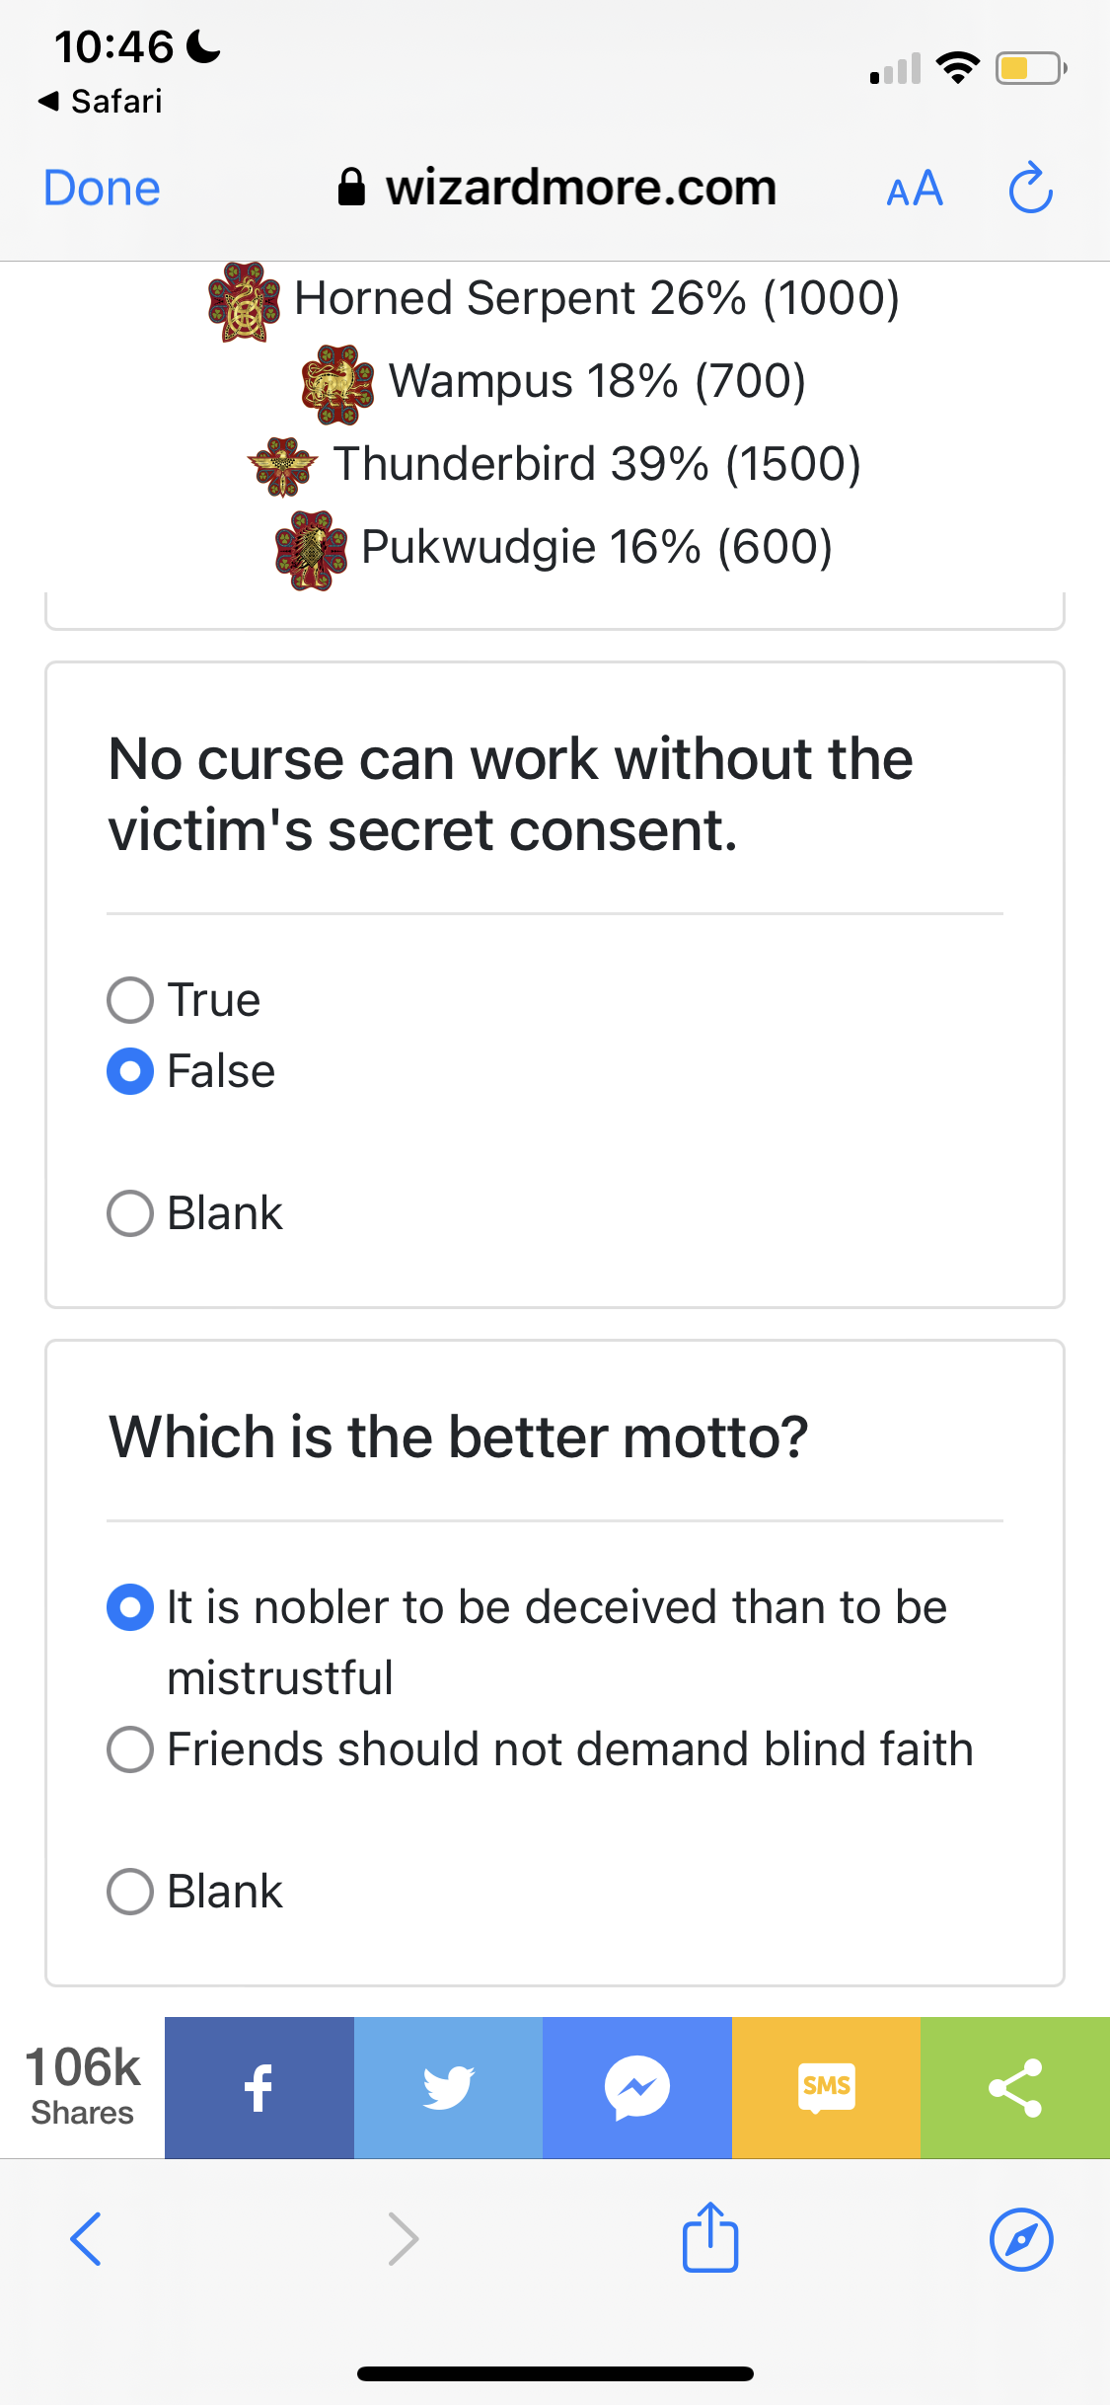Reload the page with refresh icon

[1031, 188]
